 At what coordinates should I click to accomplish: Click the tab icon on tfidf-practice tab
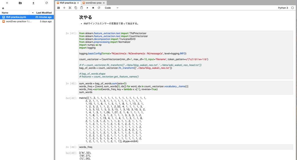pyautogui.click(x=58, y=3)
